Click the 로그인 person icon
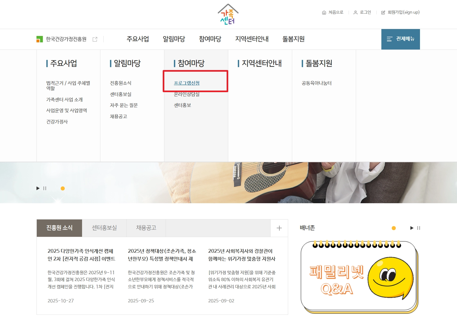Image resolution: width=457 pixels, height=326 pixels. tap(355, 12)
